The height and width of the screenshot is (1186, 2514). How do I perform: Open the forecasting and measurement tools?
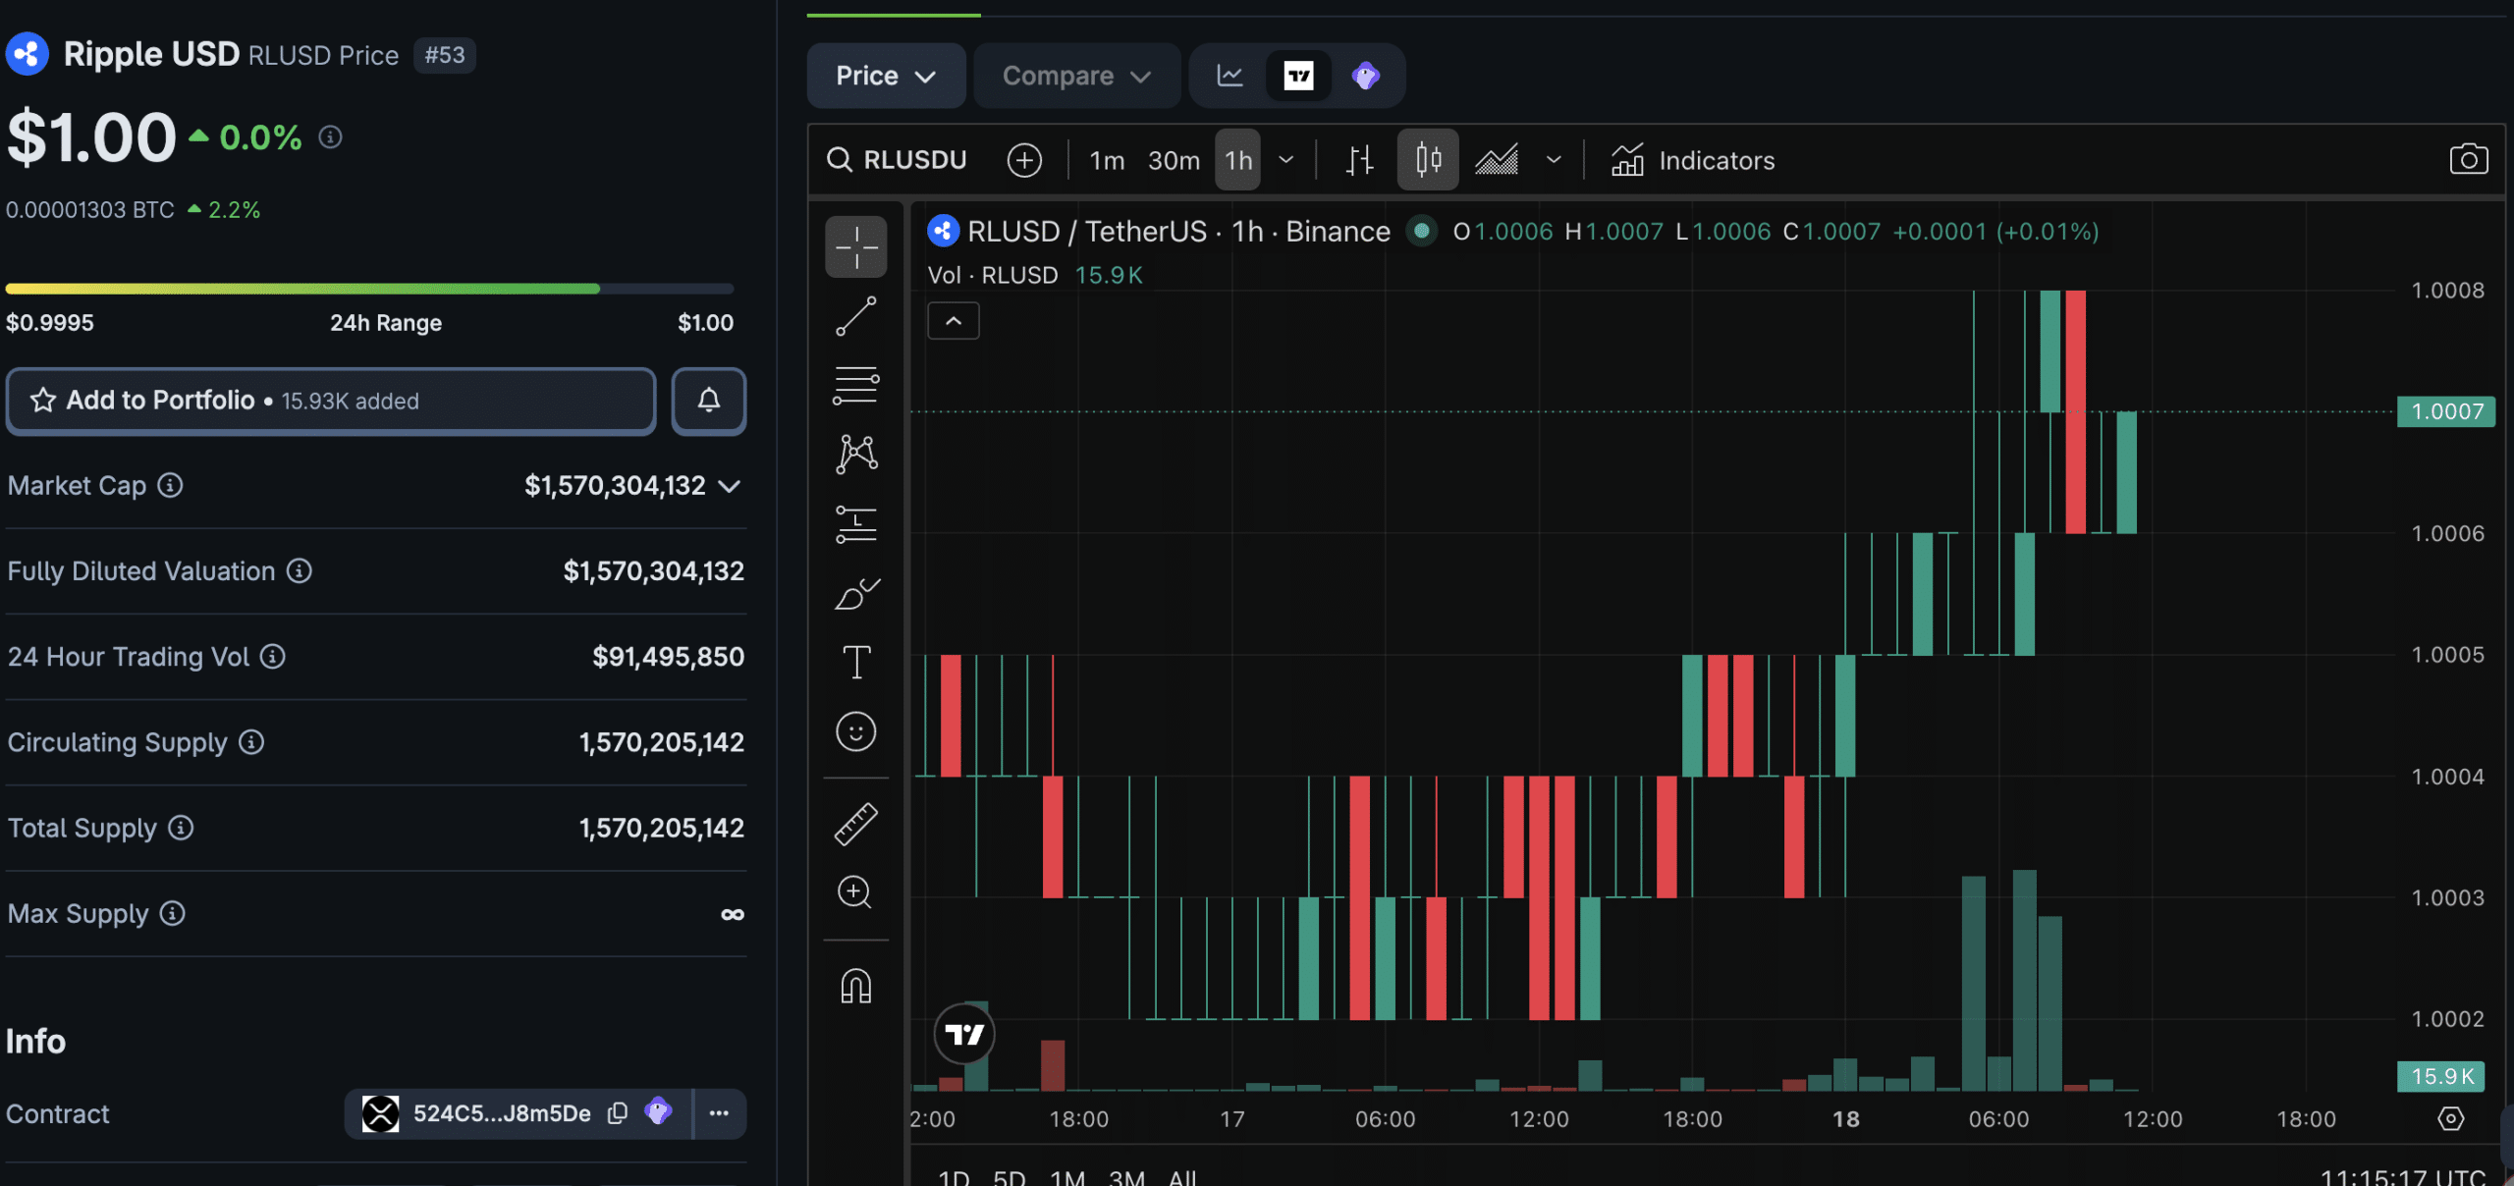coord(855,524)
